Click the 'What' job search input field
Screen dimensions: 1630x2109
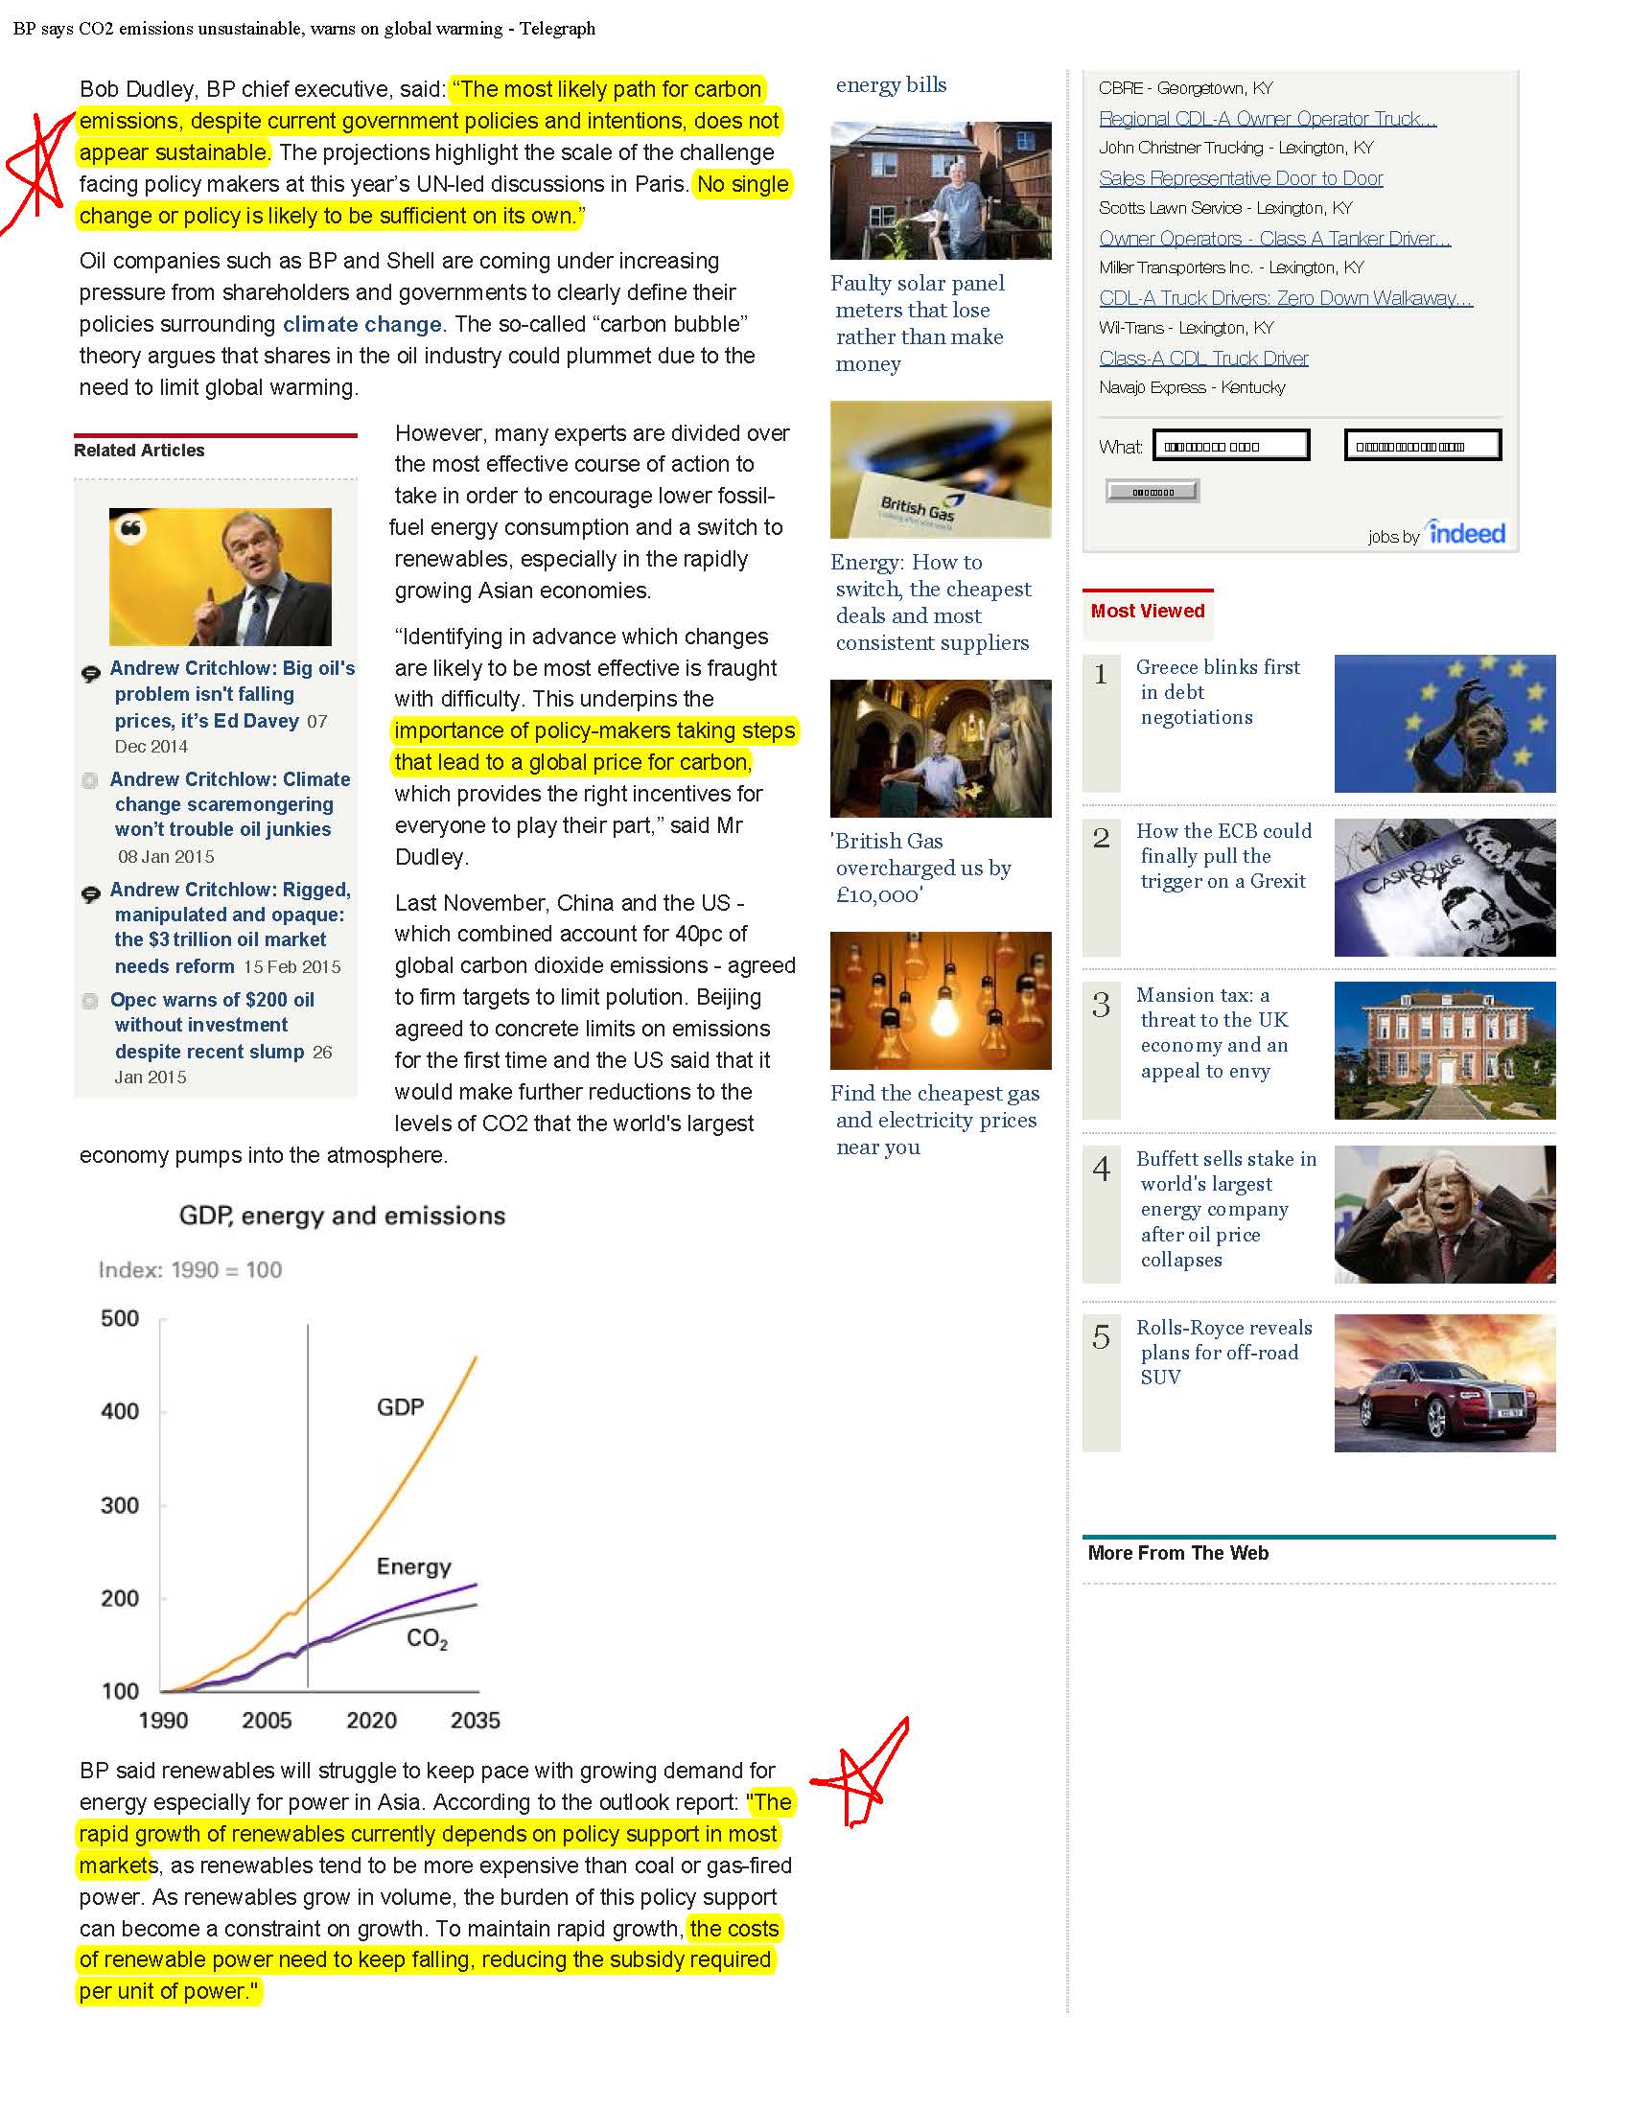coord(1231,446)
